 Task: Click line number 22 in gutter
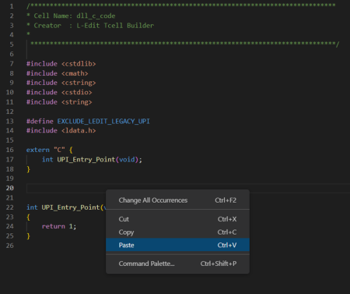10,207
